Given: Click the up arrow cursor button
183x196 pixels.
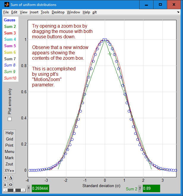Looking at the screenshot, I should tap(5, 178).
